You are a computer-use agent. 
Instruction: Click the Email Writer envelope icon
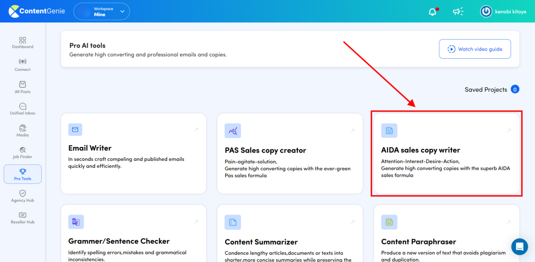pyautogui.click(x=75, y=130)
